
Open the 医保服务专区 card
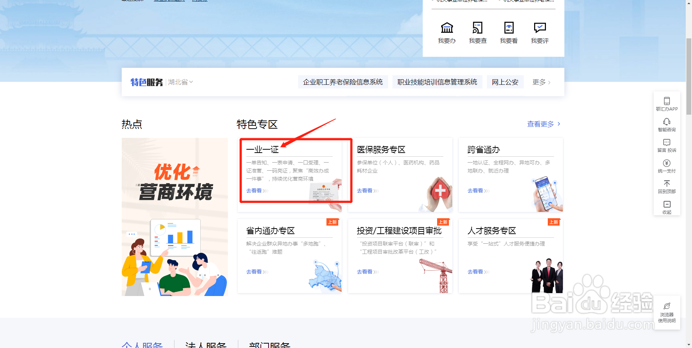tap(381, 150)
